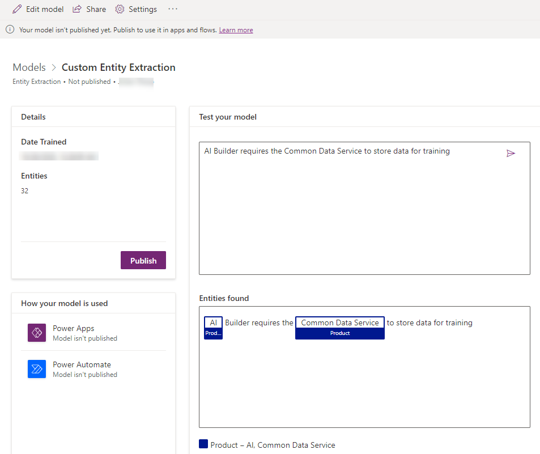Click the Product – AI, Common Data Service legend text
The height and width of the screenshot is (454, 540).
point(273,445)
